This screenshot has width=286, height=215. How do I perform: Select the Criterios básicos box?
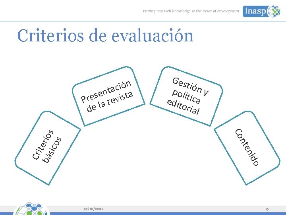tap(48, 148)
